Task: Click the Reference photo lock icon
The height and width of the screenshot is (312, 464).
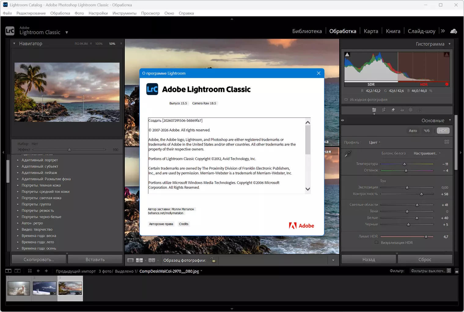Action: coord(213,260)
